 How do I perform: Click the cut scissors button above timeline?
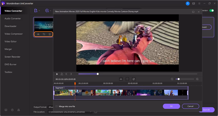pos(121,79)
